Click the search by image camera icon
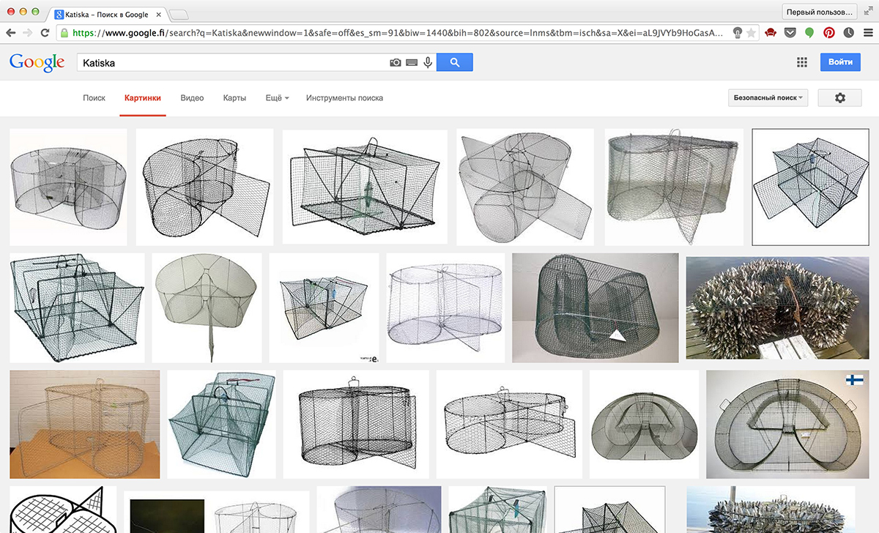Image resolution: width=879 pixels, height=533 pixels. pyautogui.click(x=396, y=63)
